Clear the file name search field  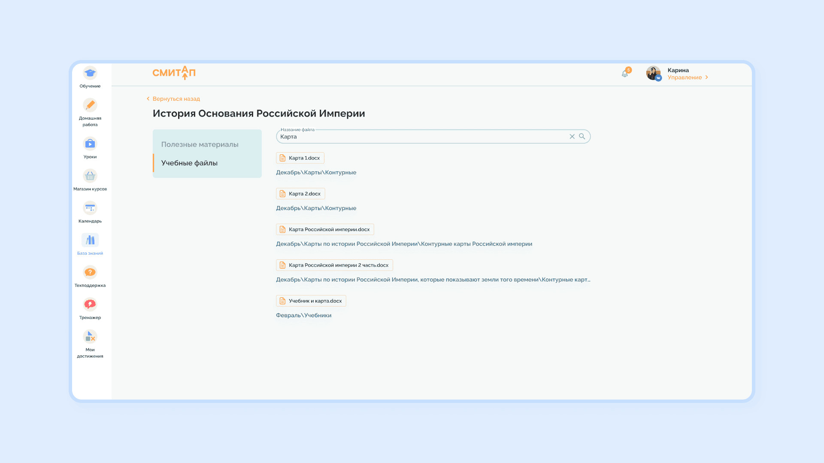[x=572, y=137]
